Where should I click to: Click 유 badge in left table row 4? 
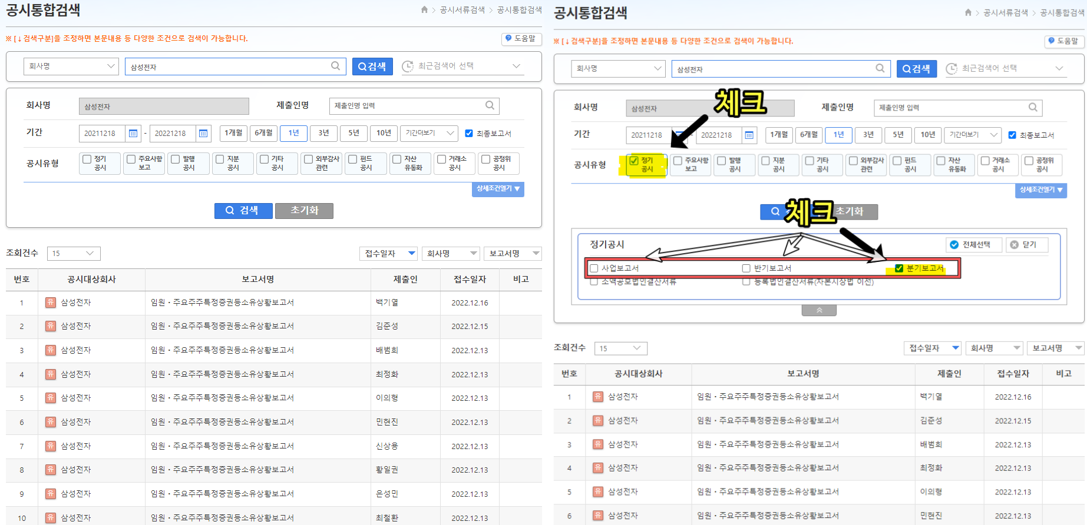(51, 374)
